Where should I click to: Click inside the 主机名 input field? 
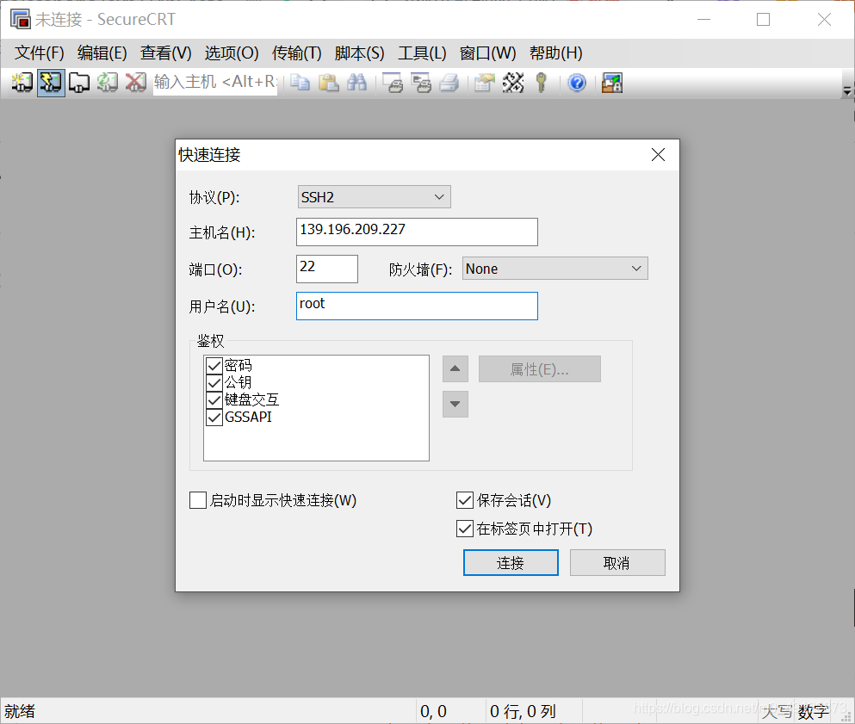tap(417, 232)
